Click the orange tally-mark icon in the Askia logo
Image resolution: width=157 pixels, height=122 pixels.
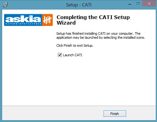point(47,20)
